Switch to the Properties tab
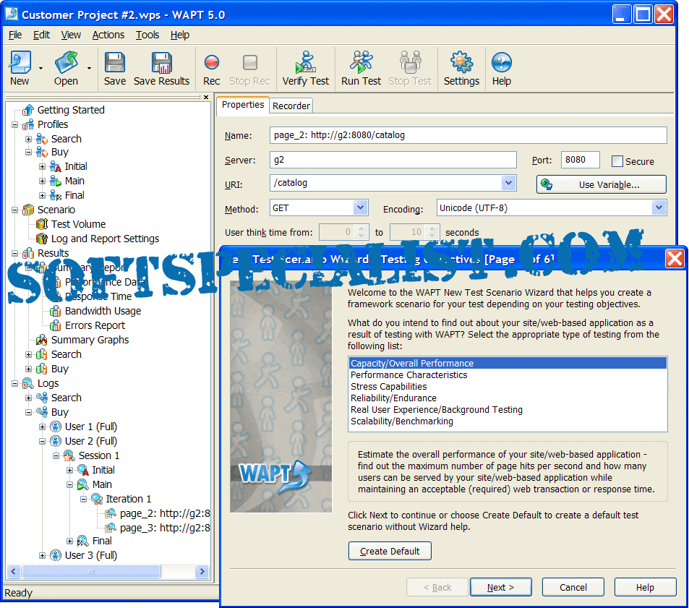Image resolution: width=689 pixels, height=608 pixels. pyautogui.click(x=242, y=105)
